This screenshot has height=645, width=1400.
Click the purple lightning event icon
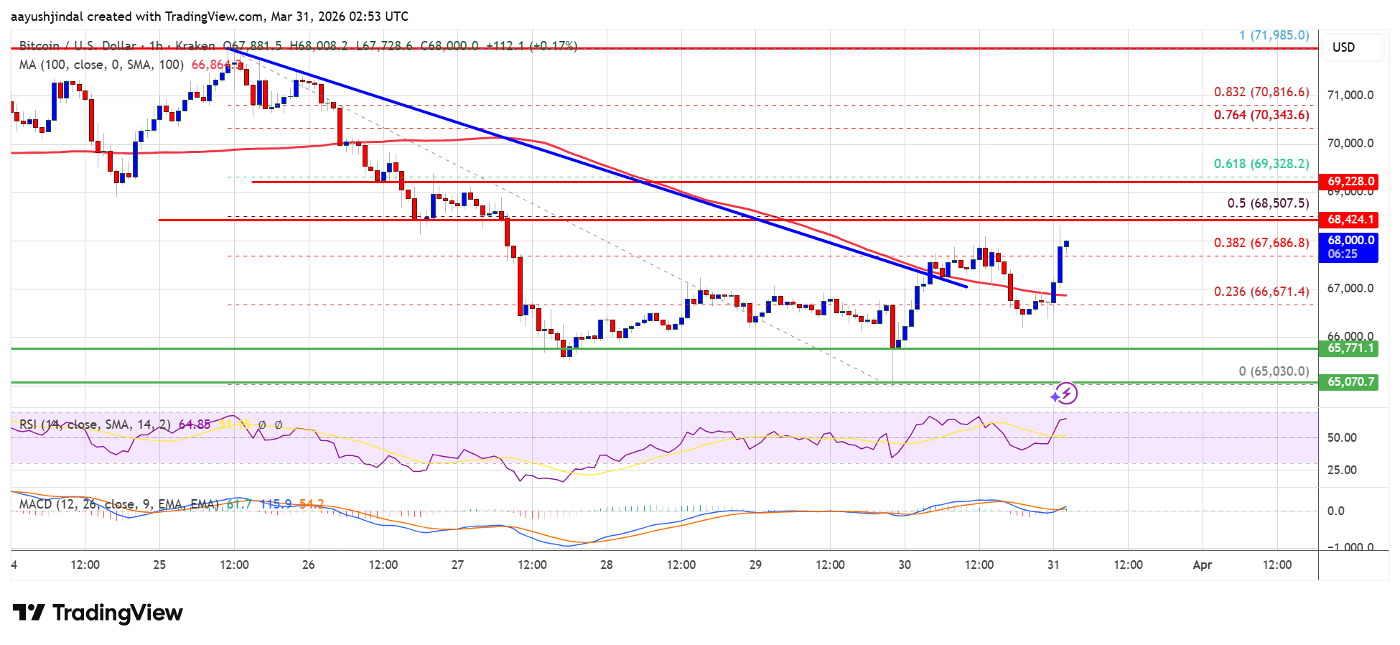point(1067,393)
